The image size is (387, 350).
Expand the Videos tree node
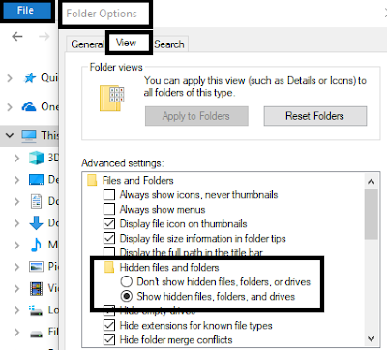(16, 288)
